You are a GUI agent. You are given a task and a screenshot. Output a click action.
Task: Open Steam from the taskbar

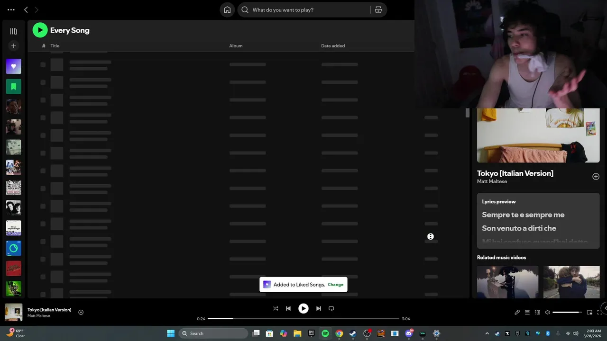(353, 333)
